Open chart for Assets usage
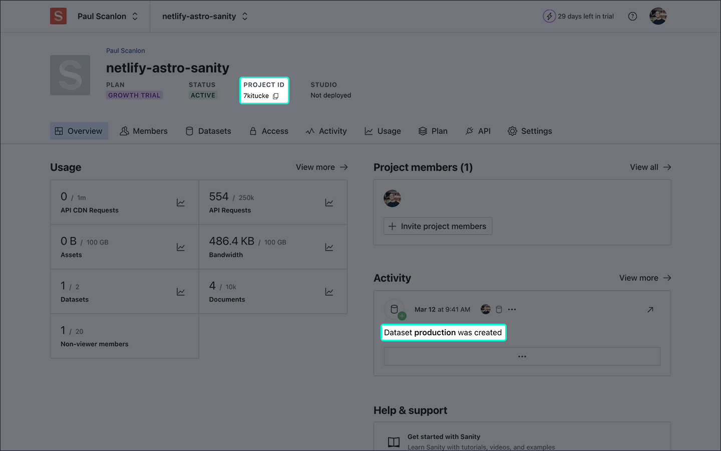721x451 pixels. tap(181, 247)
